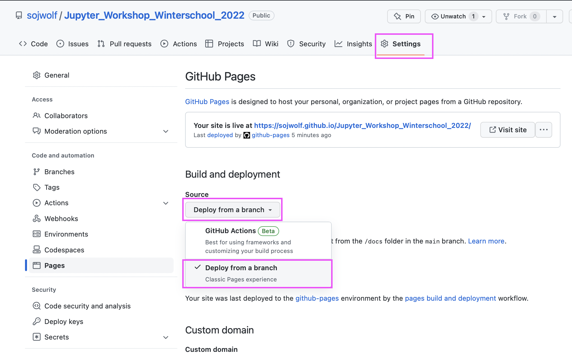
Task: Expand the Moderation options chevron
Action: tap(166, 131)
